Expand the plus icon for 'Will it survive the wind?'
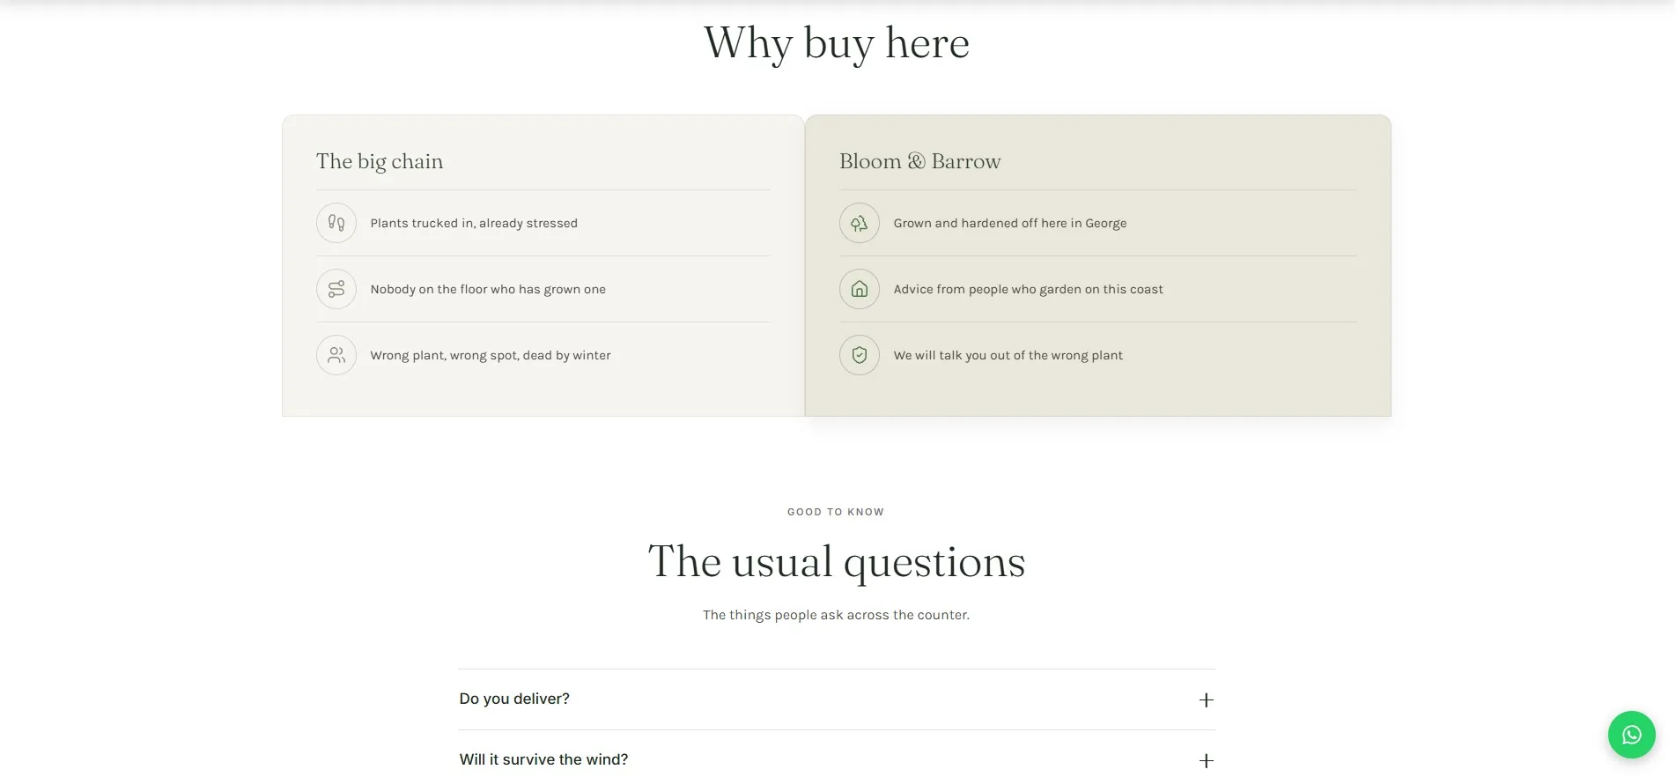 click(1207, 760)
